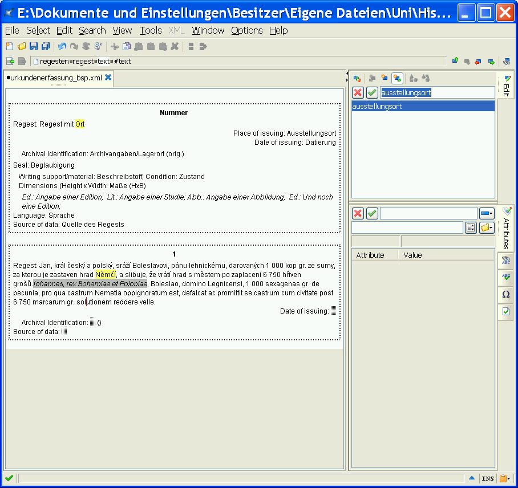Click the attribute value input field

click(407, 227)
